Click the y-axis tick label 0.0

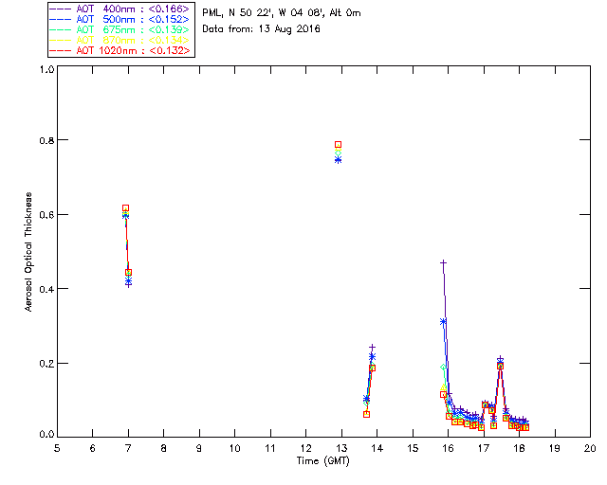(46, 434)
